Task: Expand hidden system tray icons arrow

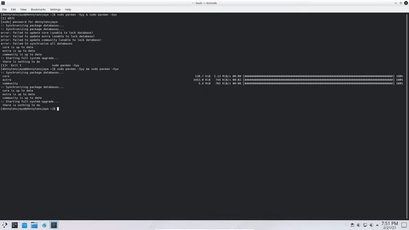Action: [377, 226]
